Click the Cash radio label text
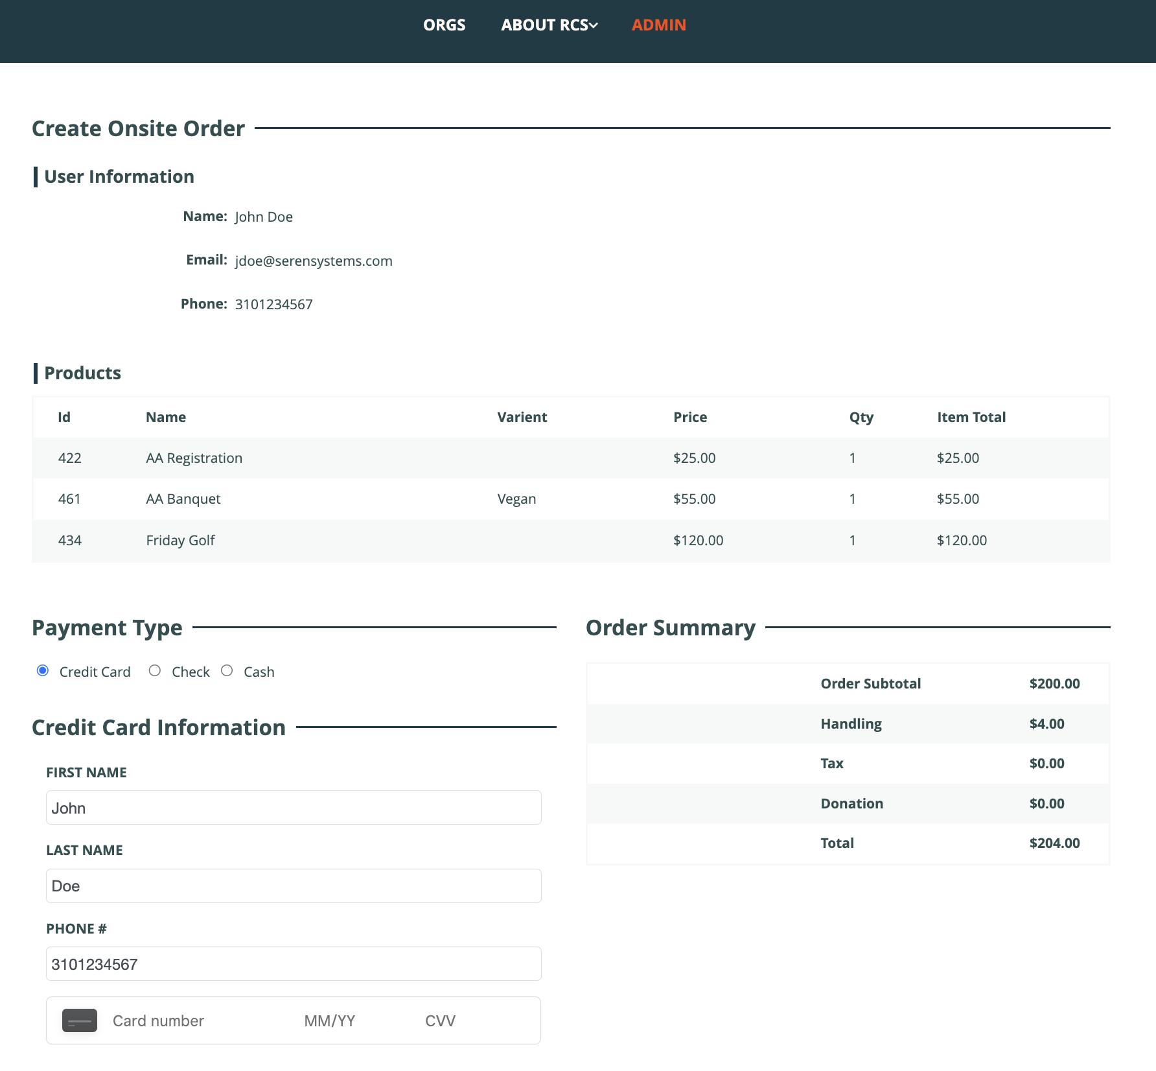 (259, 672)
